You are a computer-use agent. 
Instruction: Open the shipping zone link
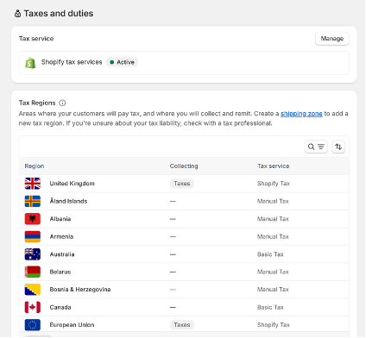(301, 114)
